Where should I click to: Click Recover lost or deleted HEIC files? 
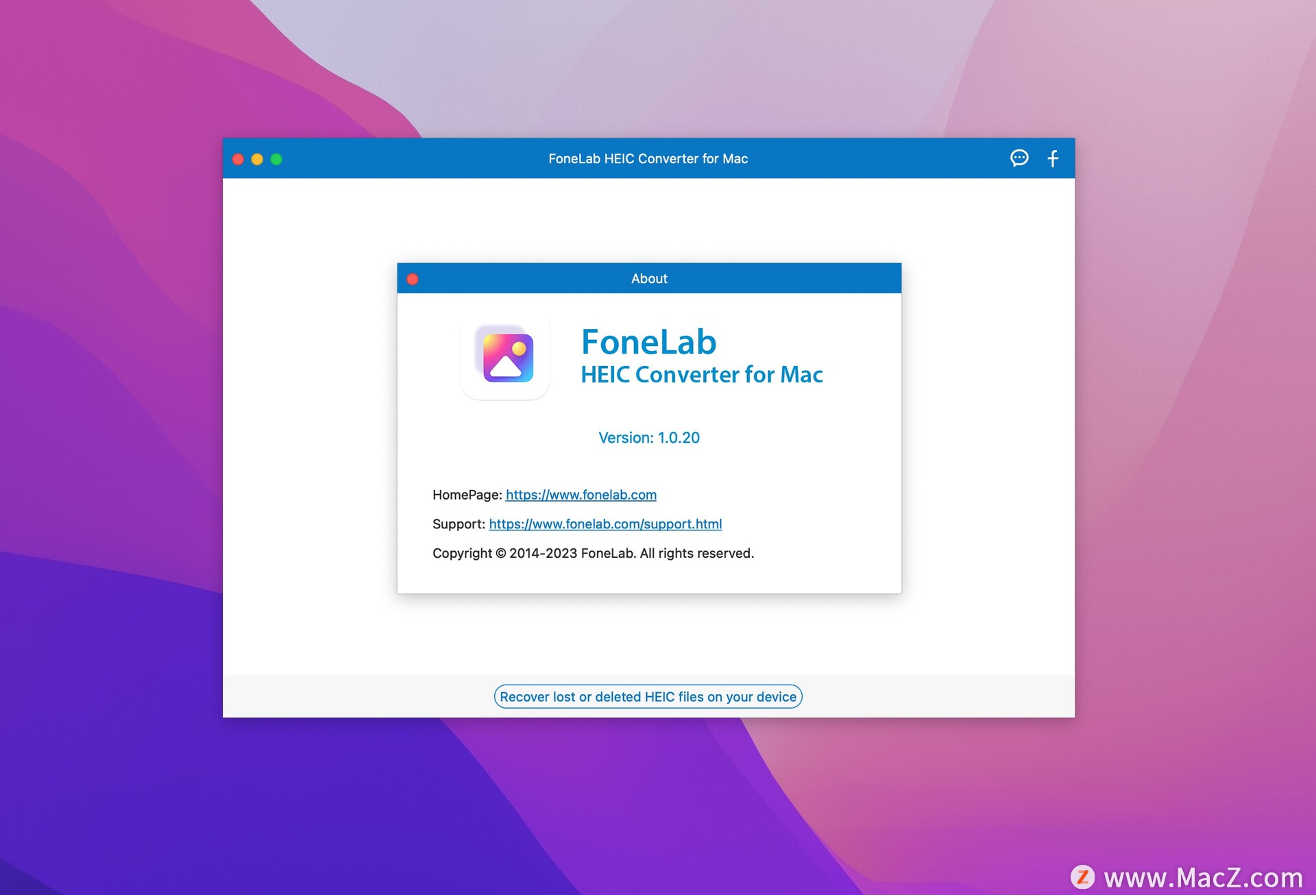[x=648, y=696]
